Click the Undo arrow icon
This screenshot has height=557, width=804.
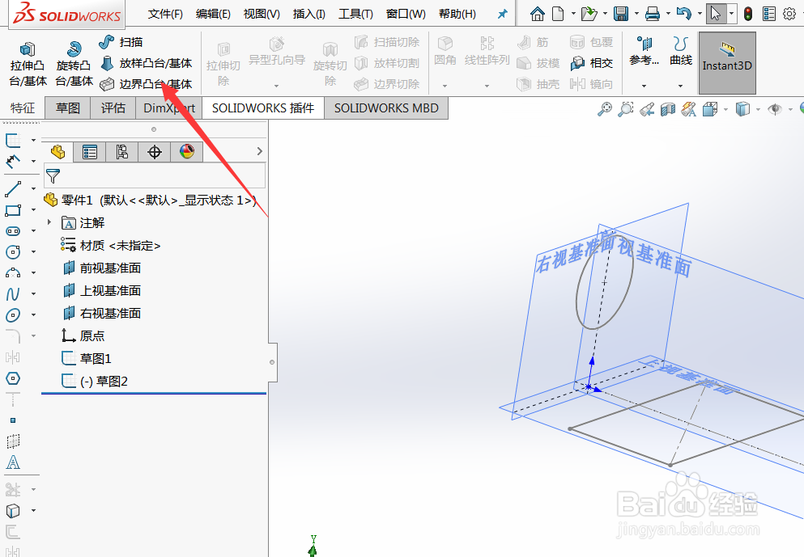(683, 13)
